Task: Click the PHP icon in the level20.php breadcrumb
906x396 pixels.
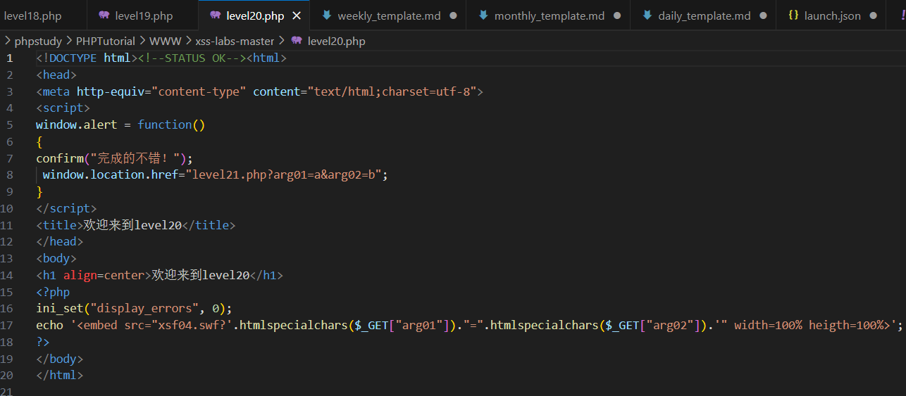Action: 297,41
